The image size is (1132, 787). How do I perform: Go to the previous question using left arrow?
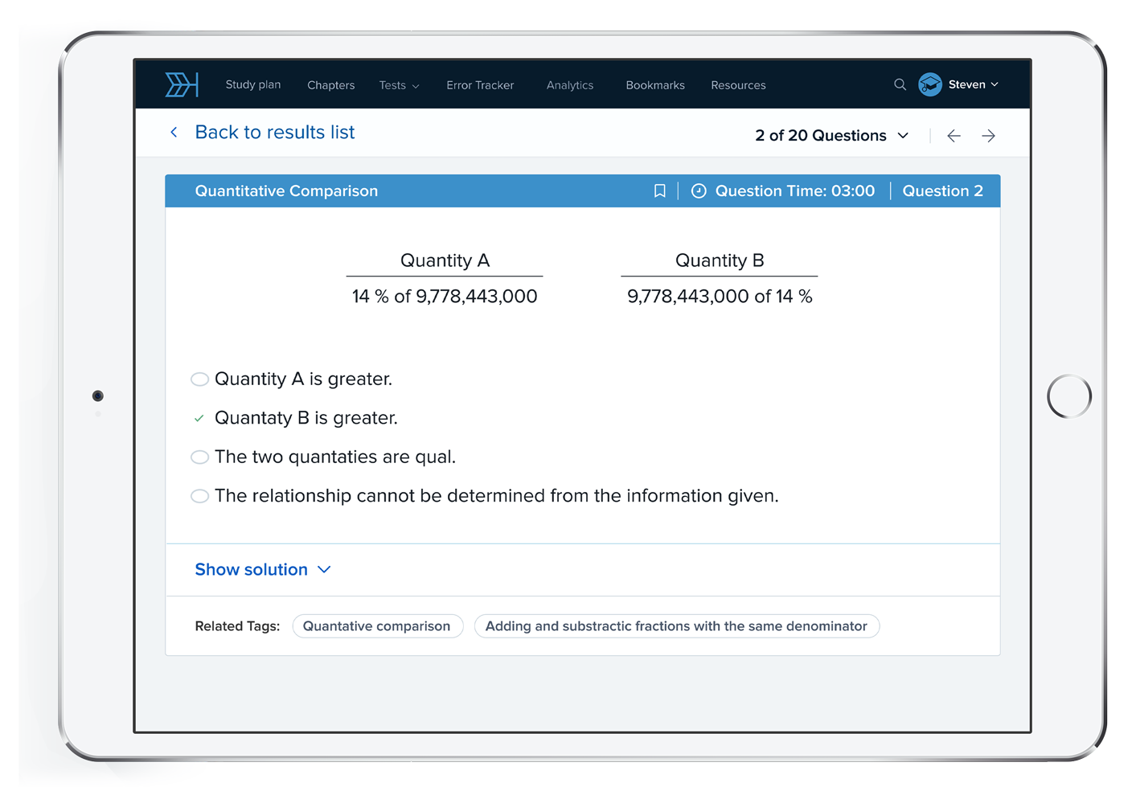[953, 135]
